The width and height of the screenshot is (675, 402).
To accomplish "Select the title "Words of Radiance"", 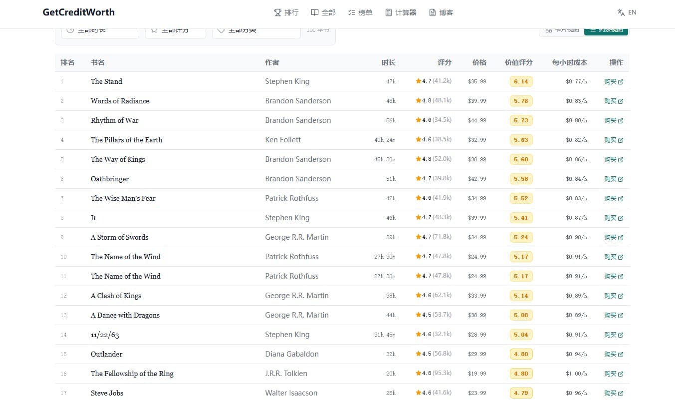I will (x=120, y=101).
